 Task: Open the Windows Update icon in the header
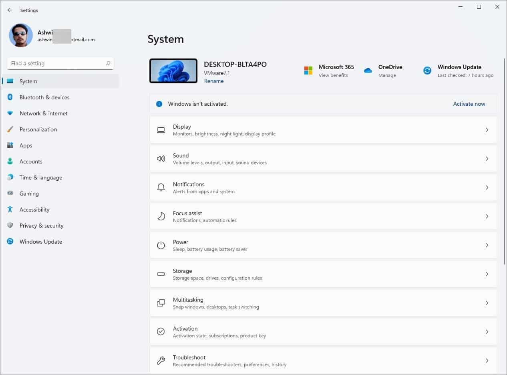click(x=427, y=70)
